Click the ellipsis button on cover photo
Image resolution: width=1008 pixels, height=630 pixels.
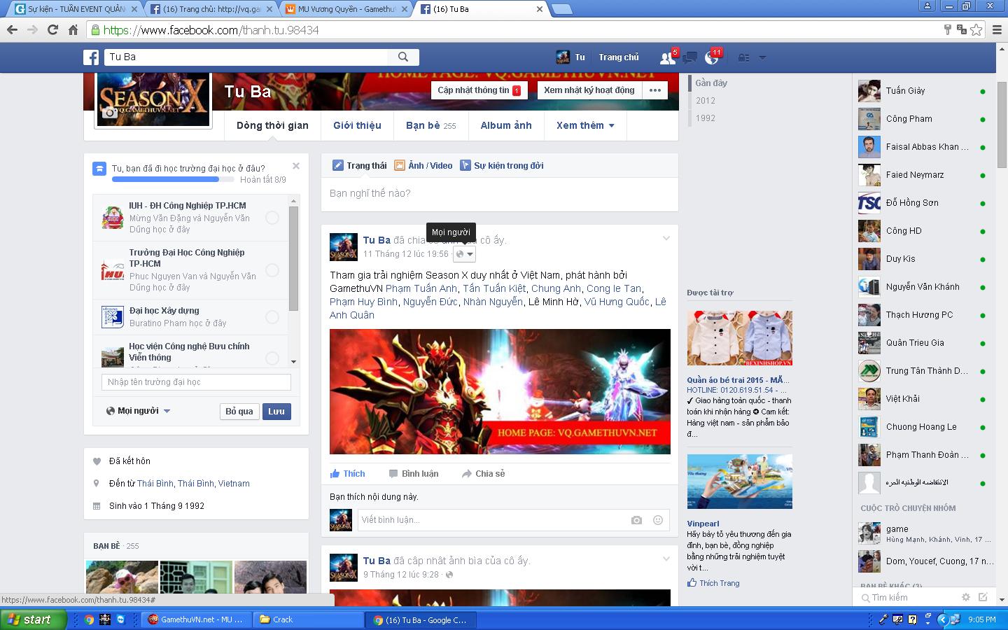pyautogui.click(x=655, y=90)
